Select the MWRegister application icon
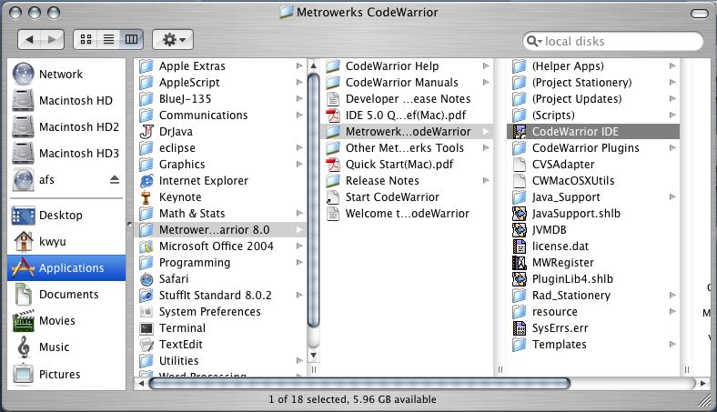 tap(520, 263)
